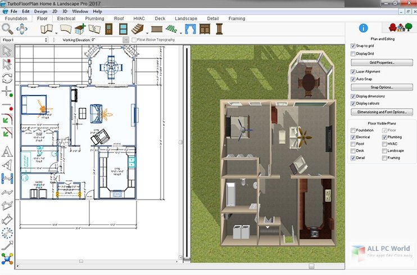Select the Stairs tool
417x275 pixels.
tap(138, 29)
